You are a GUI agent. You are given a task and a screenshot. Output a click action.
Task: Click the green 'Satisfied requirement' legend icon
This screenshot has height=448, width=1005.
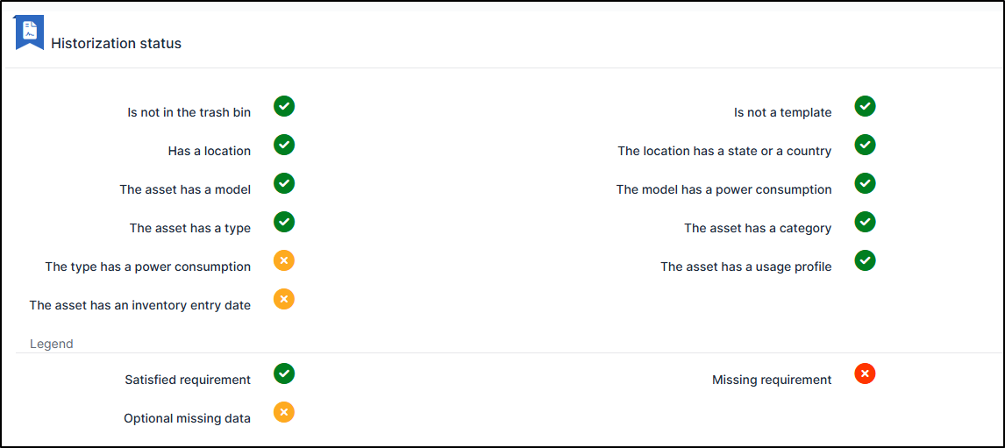[x=283, y=373]
